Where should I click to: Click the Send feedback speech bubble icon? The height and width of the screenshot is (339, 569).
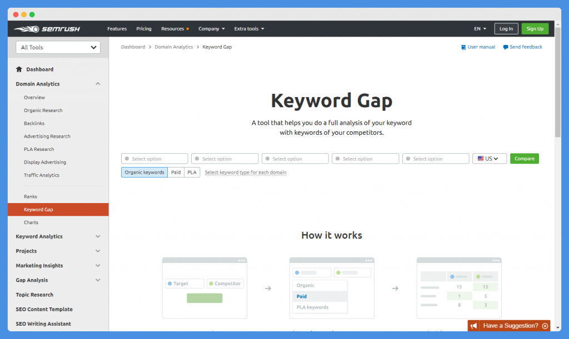(x=506, y=47)
